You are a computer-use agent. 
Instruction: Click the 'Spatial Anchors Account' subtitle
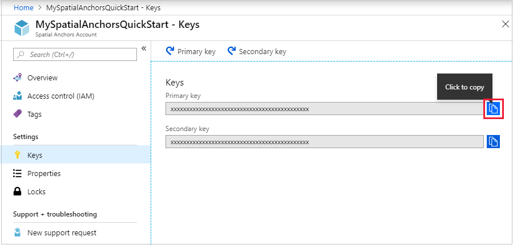pyautogui.click(x=66, y=34)
